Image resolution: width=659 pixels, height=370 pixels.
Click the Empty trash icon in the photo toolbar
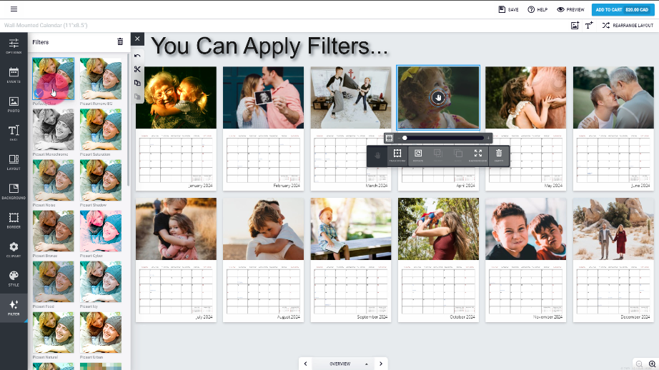pyautogui.click(x=499, y=154)
